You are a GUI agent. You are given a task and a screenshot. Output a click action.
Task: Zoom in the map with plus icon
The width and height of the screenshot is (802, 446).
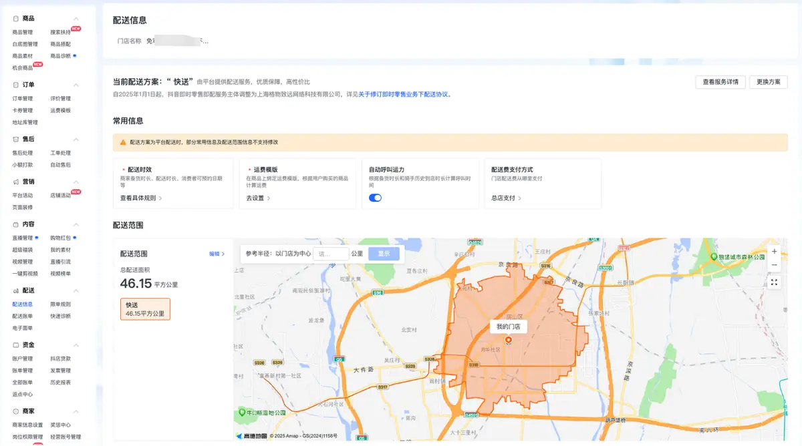click(x=775, y=252)
